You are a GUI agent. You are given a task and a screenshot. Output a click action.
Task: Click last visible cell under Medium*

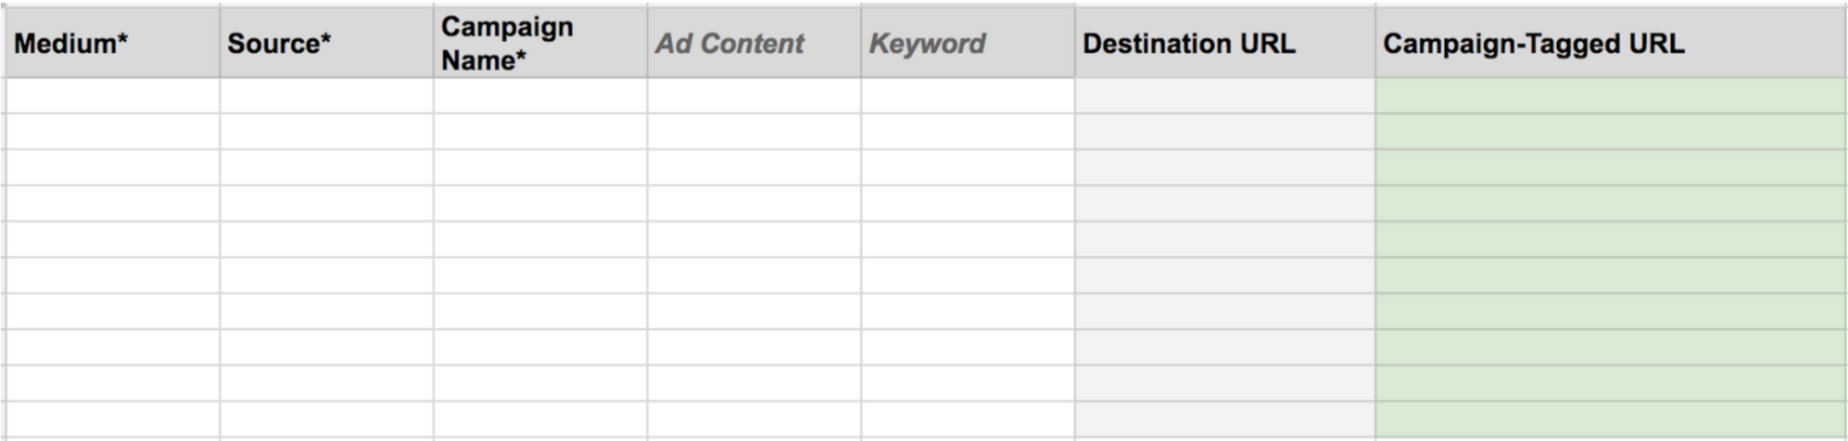pyautogui.click(x=112, y=419)
